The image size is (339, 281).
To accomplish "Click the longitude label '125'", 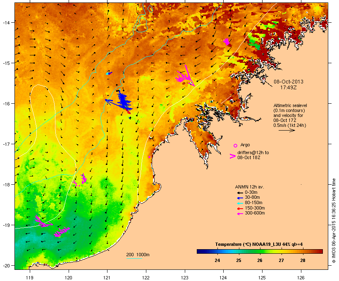I will (262, 278).
